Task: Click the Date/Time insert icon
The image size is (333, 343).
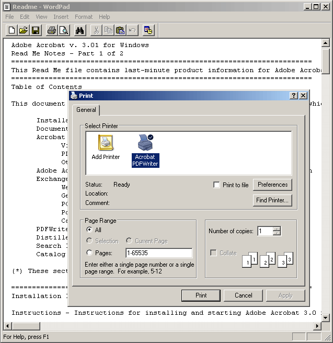Action: click(x=148, y=30)
